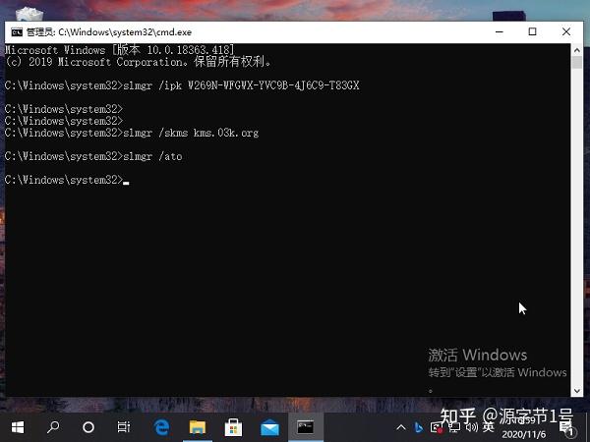The height and width of the screenshot is (442, 590).
Task: Click the 2020/11/6 date clock
Action: click(x=523, y=434)
